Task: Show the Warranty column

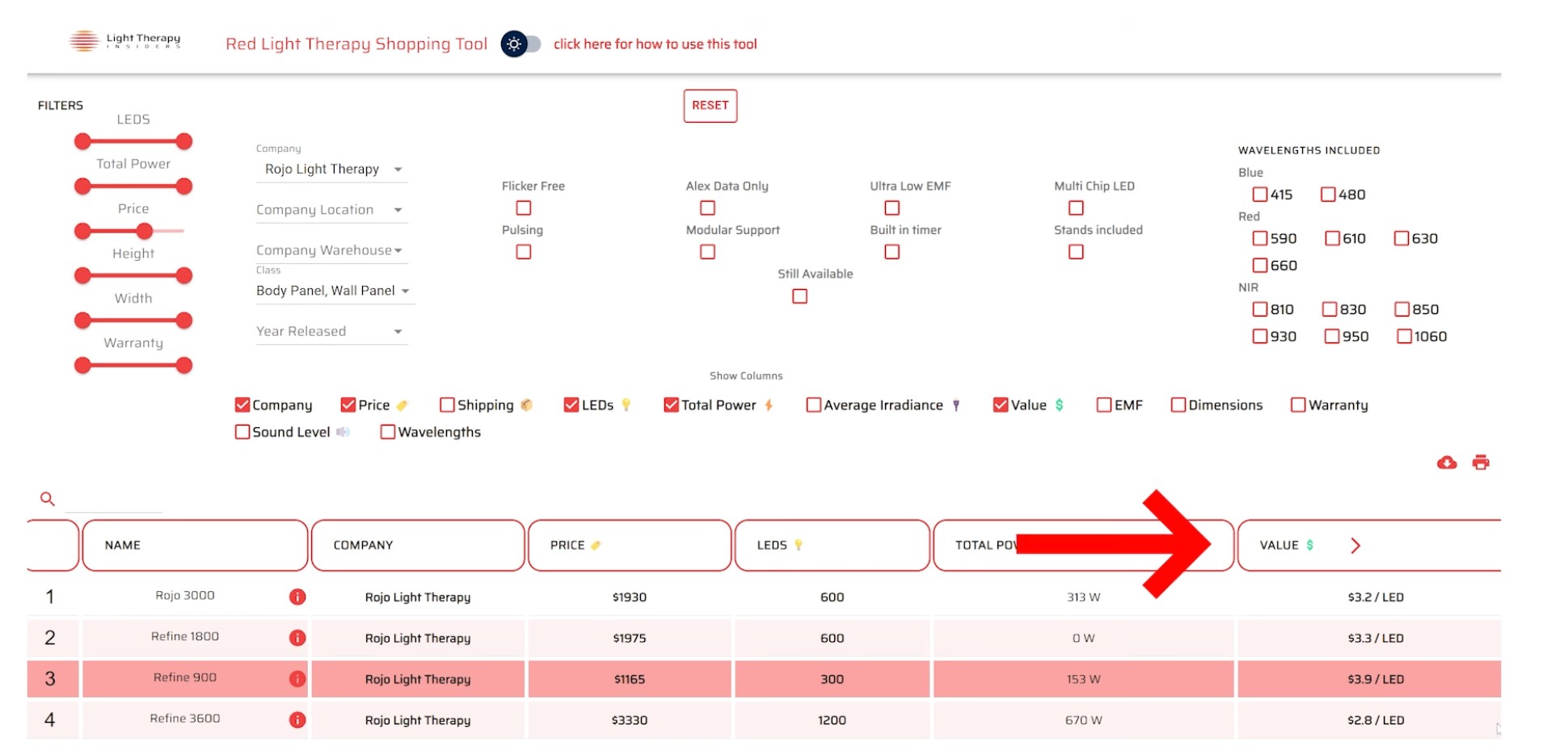Action: pos(1298,405)
